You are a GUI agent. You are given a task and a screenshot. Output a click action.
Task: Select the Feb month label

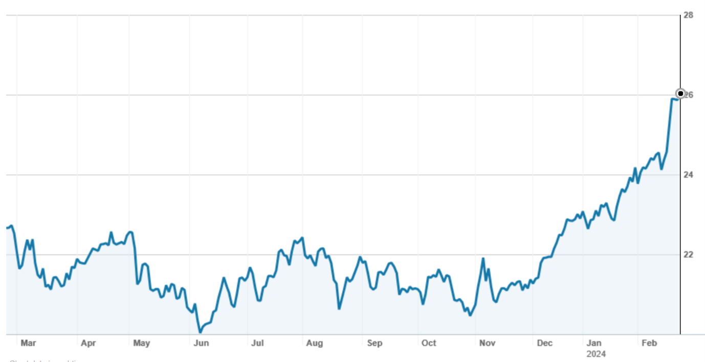pyautogui.click(x=649, y=343)
